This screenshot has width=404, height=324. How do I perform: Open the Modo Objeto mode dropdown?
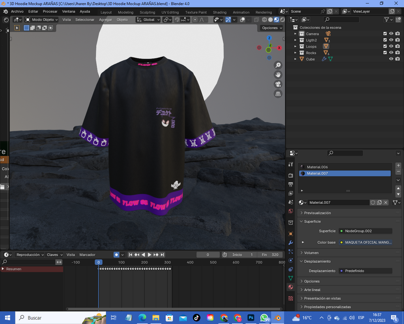41,20
